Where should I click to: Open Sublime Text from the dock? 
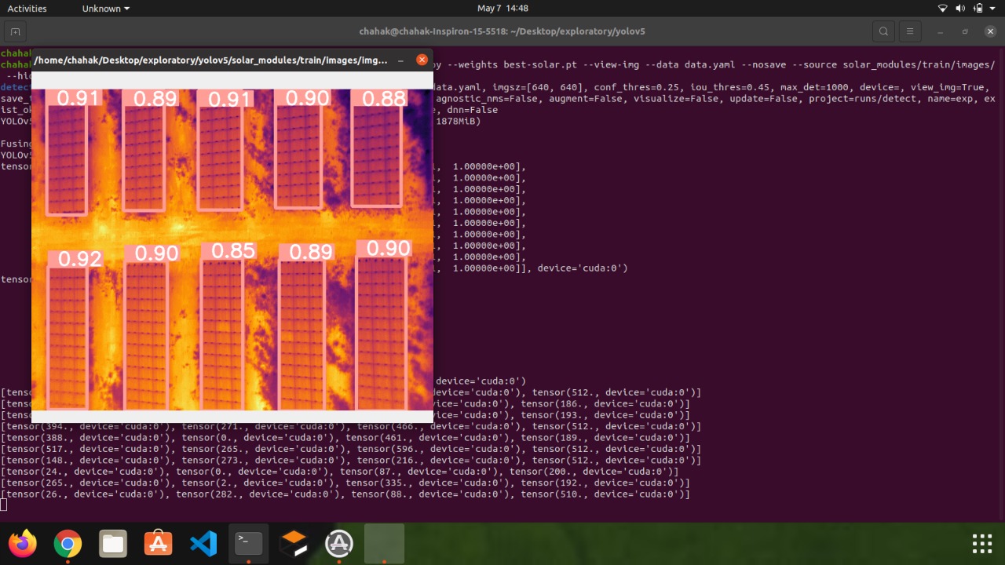click(294, 543)
